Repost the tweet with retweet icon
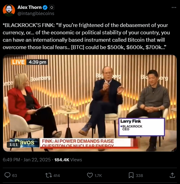 point(49,175)
